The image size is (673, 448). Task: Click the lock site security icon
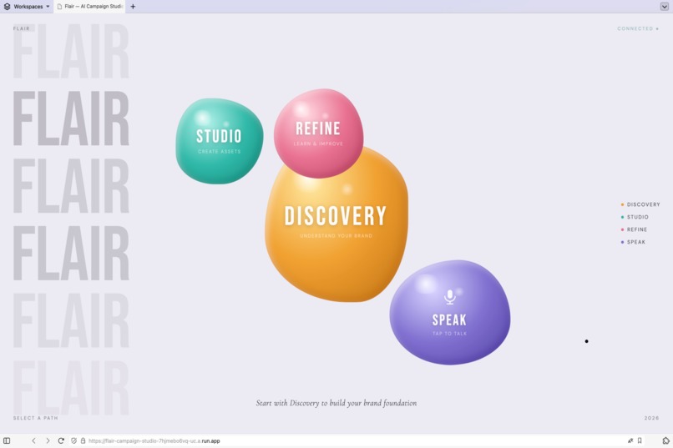pyautogui.click(x=83, y=440)
